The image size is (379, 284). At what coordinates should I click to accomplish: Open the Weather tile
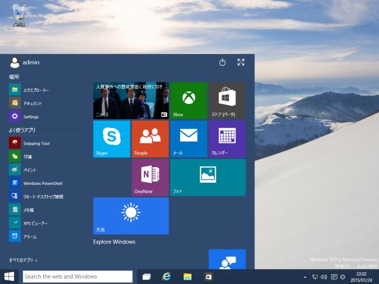coord(130,215)
